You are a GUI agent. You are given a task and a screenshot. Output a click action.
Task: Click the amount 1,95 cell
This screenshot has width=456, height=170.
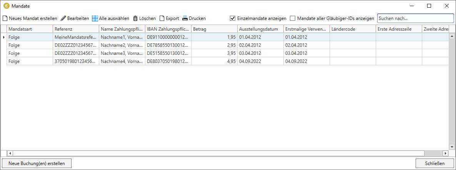(214, 37)
